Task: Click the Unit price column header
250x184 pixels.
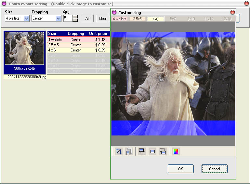Action: (98, 34)
